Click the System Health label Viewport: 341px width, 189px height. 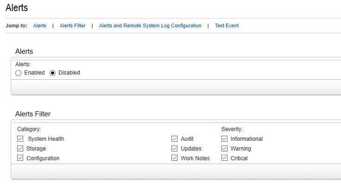(46, 139)
